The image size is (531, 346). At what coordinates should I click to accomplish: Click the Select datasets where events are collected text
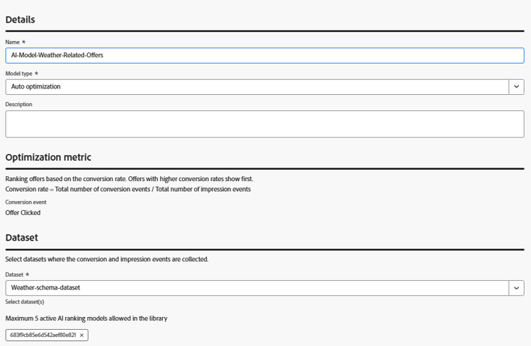click(107, 260)
